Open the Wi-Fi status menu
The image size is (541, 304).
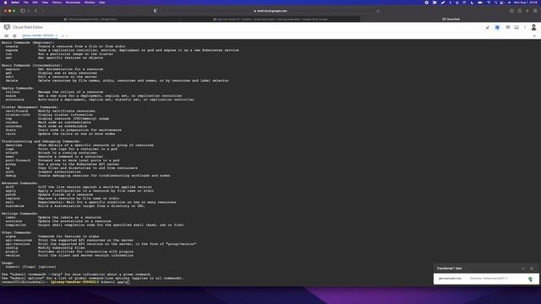point(489,3)
